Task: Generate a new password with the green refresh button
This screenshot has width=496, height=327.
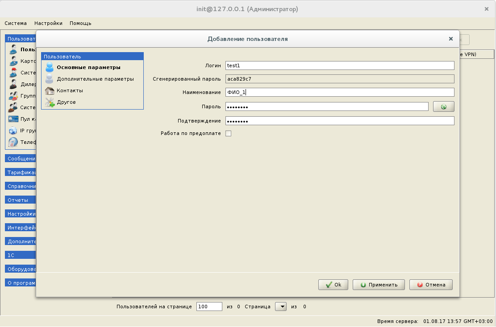Action: coord(443,106)
